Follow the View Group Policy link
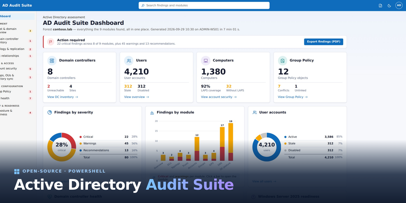406x203 pixels. (293, 97)
